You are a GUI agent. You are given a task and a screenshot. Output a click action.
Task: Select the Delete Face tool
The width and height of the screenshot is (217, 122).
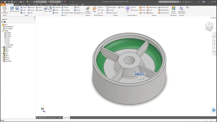[79, 13]
